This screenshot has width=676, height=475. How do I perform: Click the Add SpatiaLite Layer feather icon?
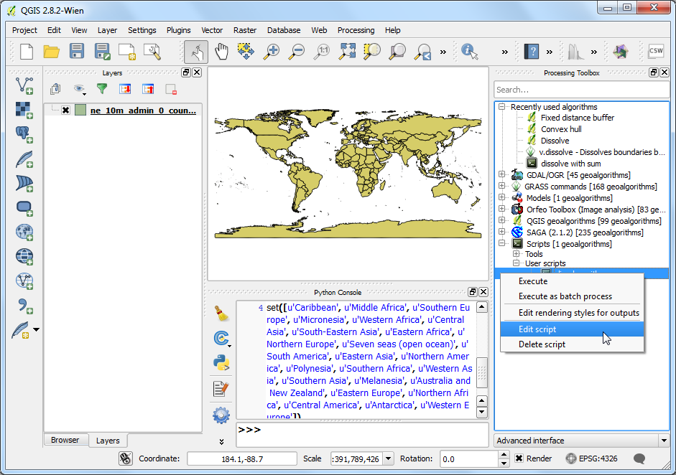[x=24, y=159]
